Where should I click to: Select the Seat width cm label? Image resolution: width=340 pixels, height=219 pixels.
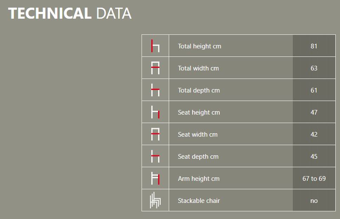(x=198, y=135)
